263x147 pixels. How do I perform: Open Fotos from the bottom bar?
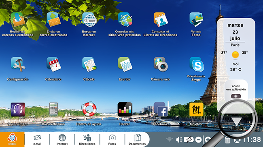112,140
